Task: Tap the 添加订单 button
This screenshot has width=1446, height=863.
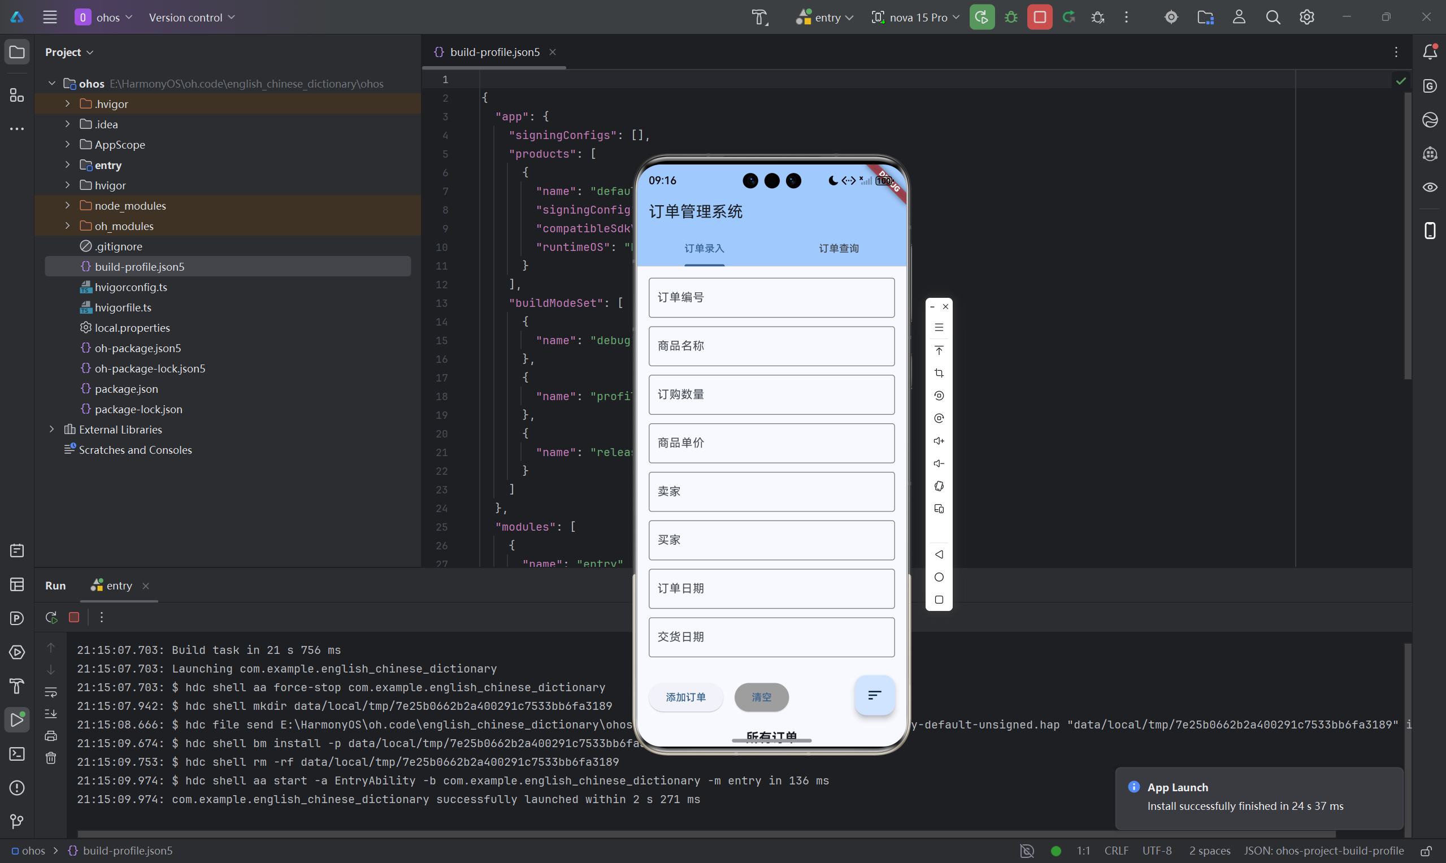Action: [685, 697]
